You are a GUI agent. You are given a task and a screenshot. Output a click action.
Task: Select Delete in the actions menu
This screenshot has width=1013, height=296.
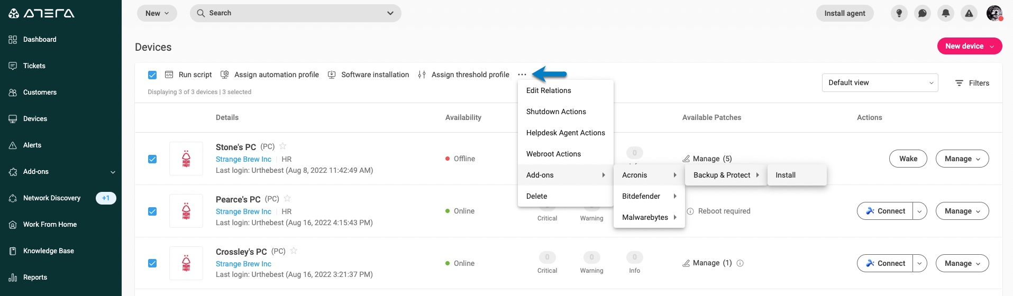(x=565, y=196)
